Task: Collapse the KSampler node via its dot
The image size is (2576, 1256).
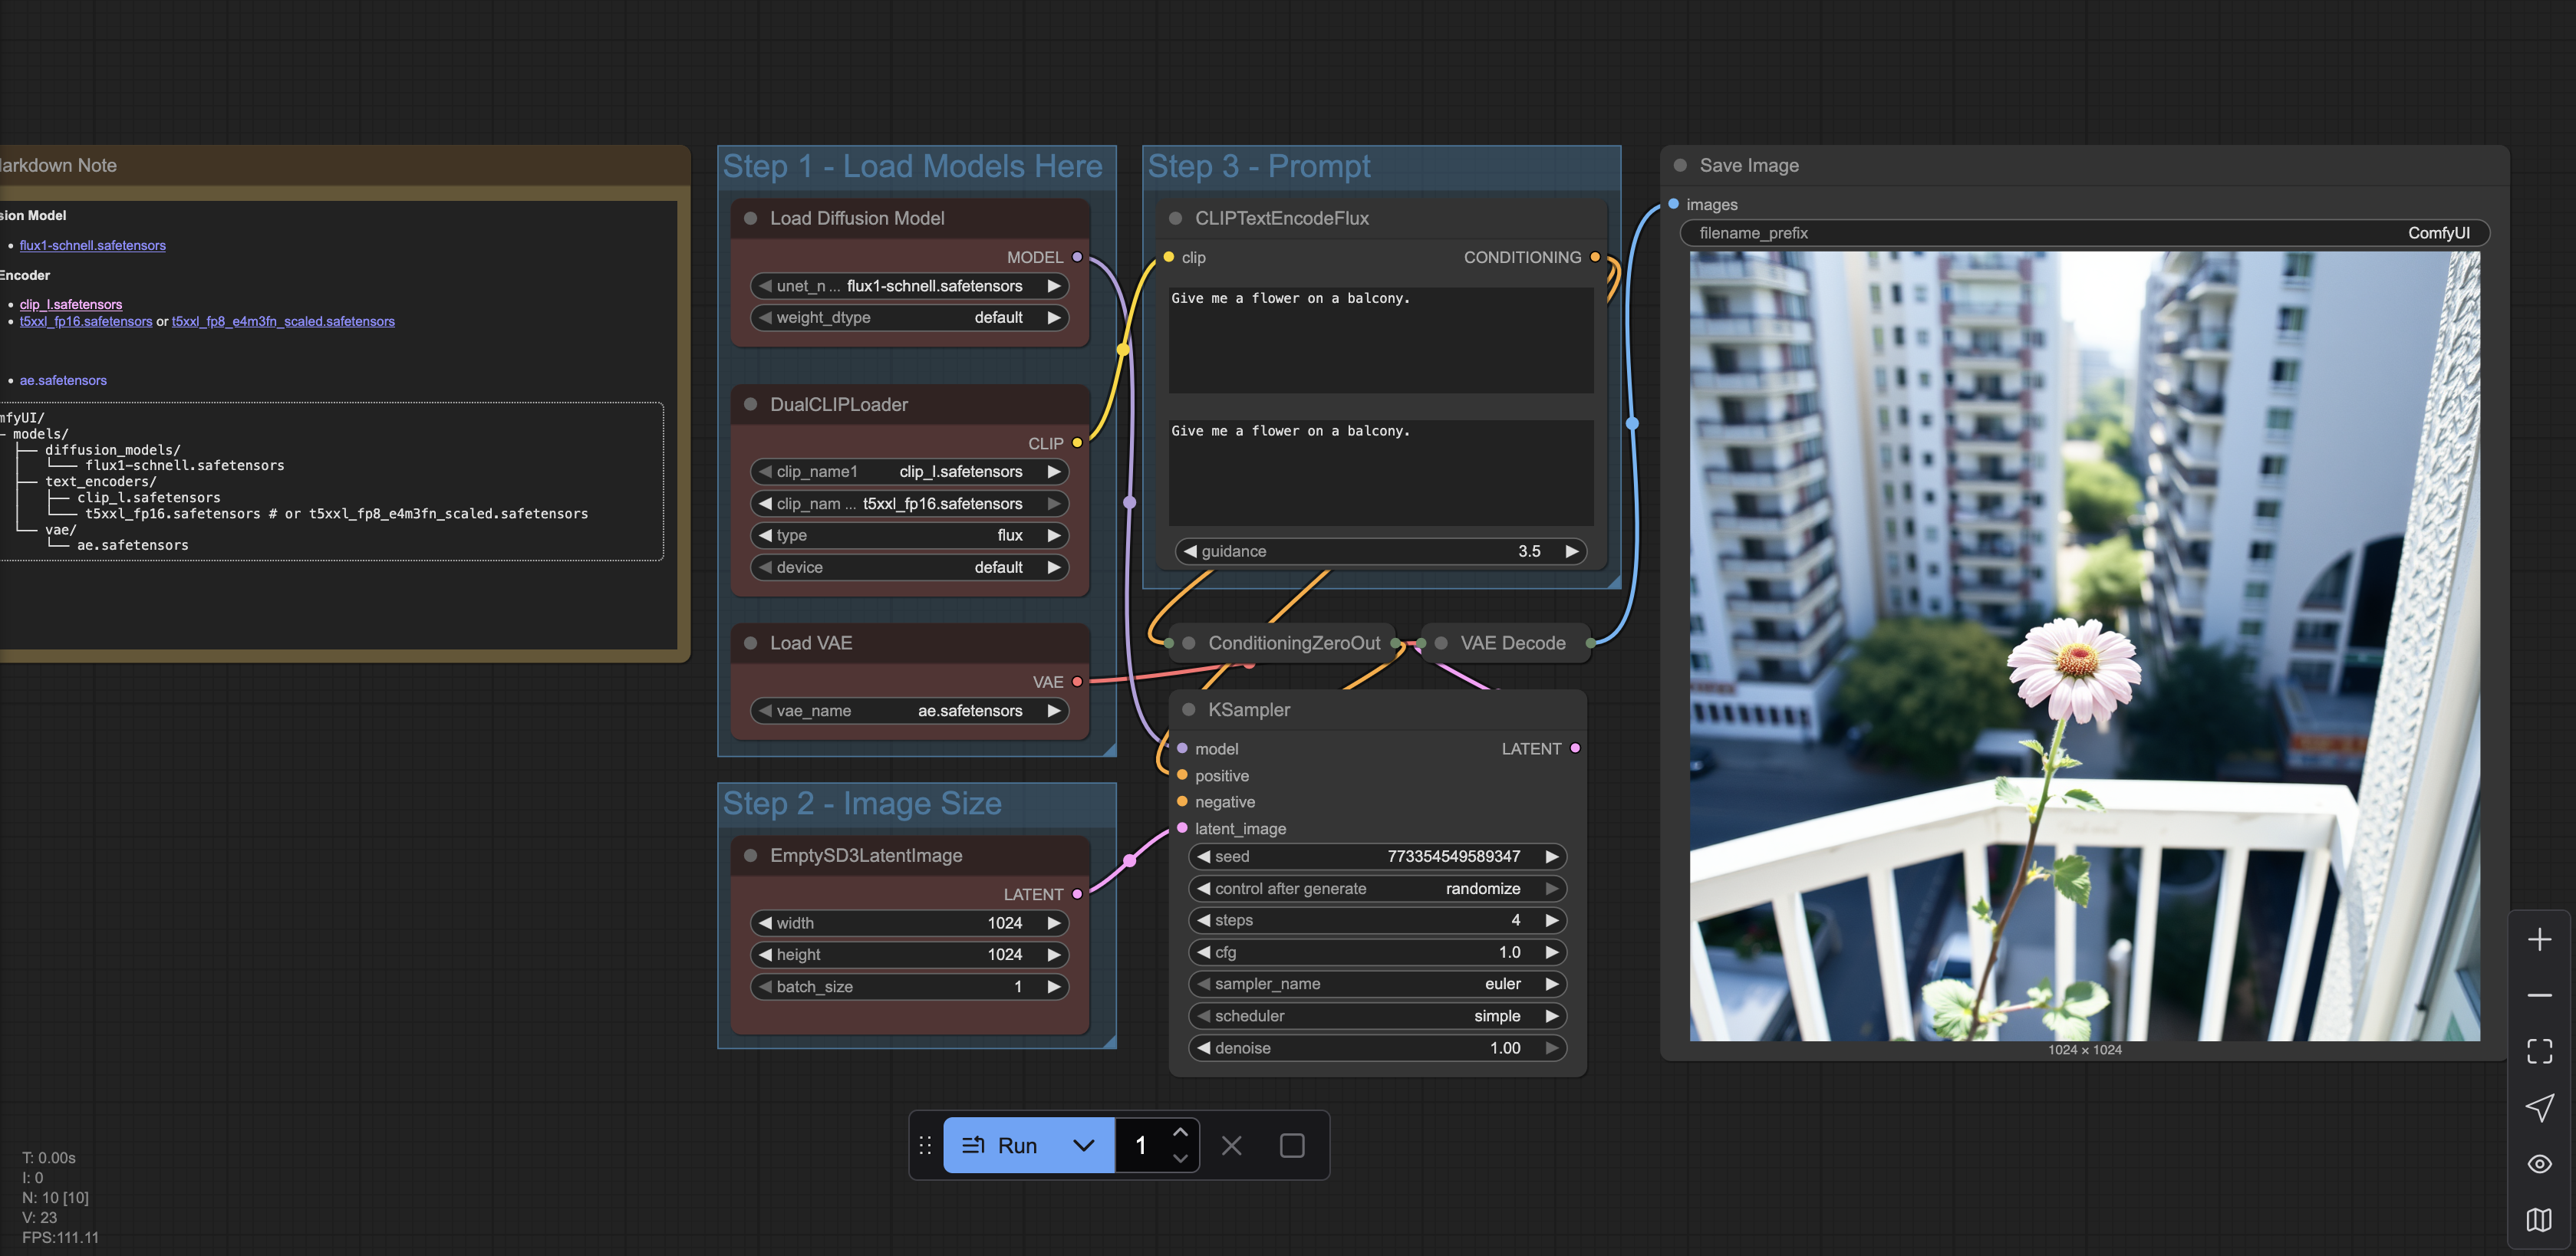Action: click(x=1188, y=709)
